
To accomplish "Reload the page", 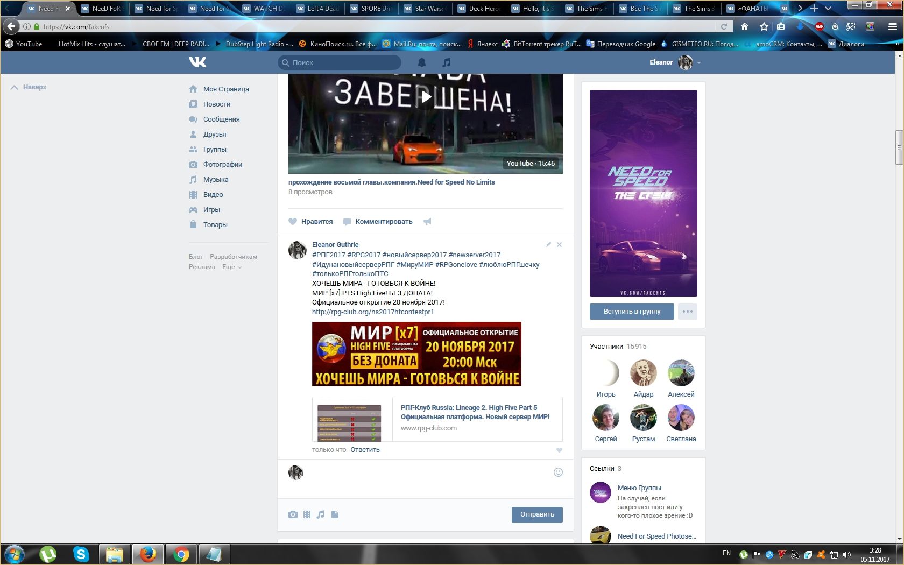I will tap(724, 26).
